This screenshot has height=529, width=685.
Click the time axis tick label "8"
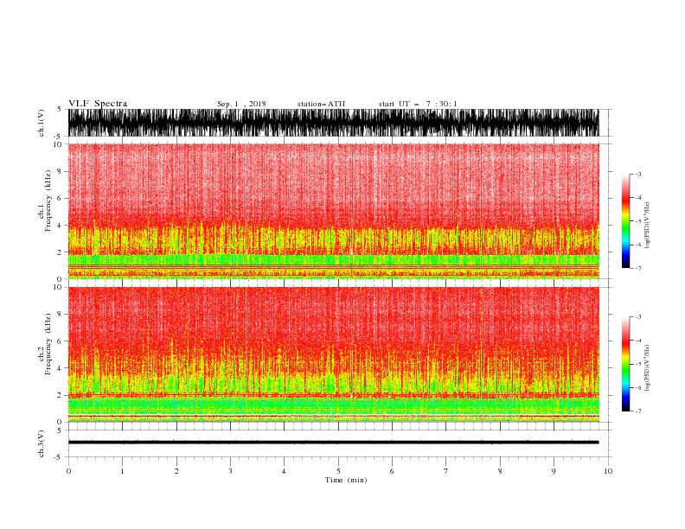pos(500,471)
